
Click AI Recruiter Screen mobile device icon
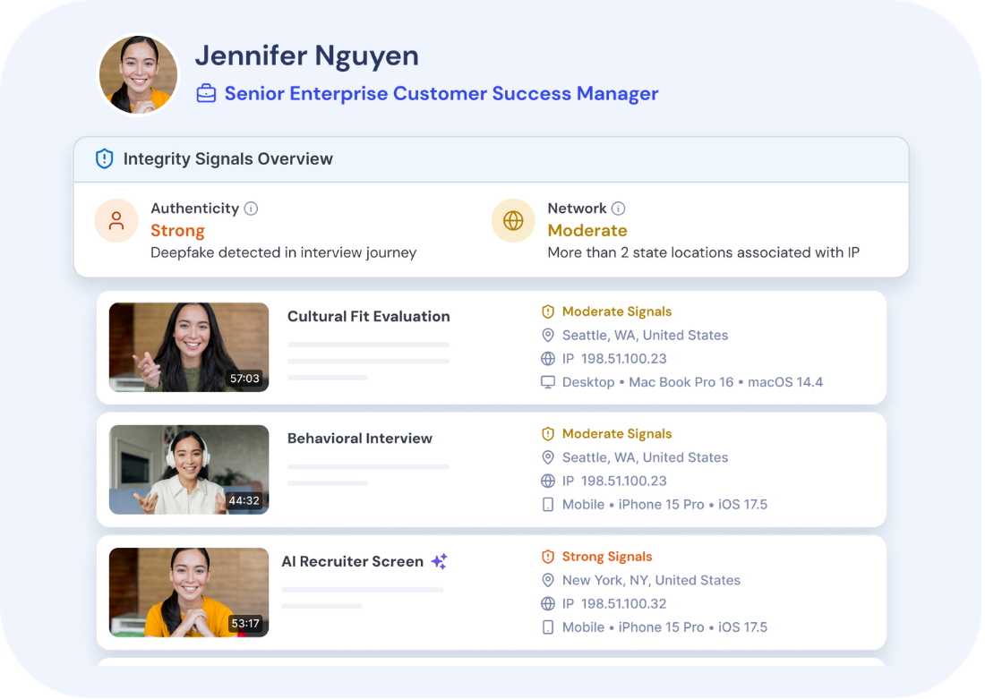(548, 627)
